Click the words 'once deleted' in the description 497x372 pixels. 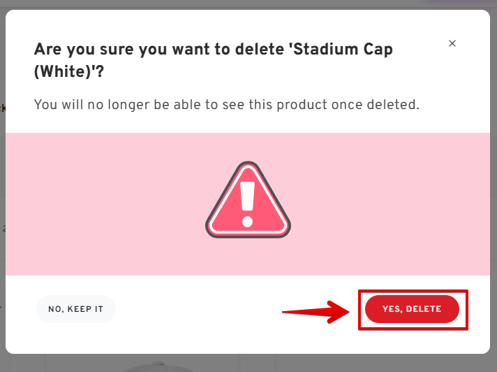(x=380, y=105)
